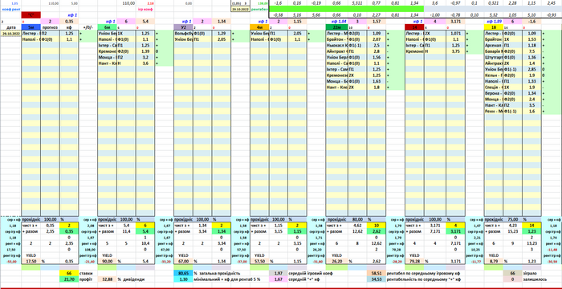562x289 pixels.
Task: Select coefficient "3,2" in the Монца row of 6м
Action: [145, 57]
